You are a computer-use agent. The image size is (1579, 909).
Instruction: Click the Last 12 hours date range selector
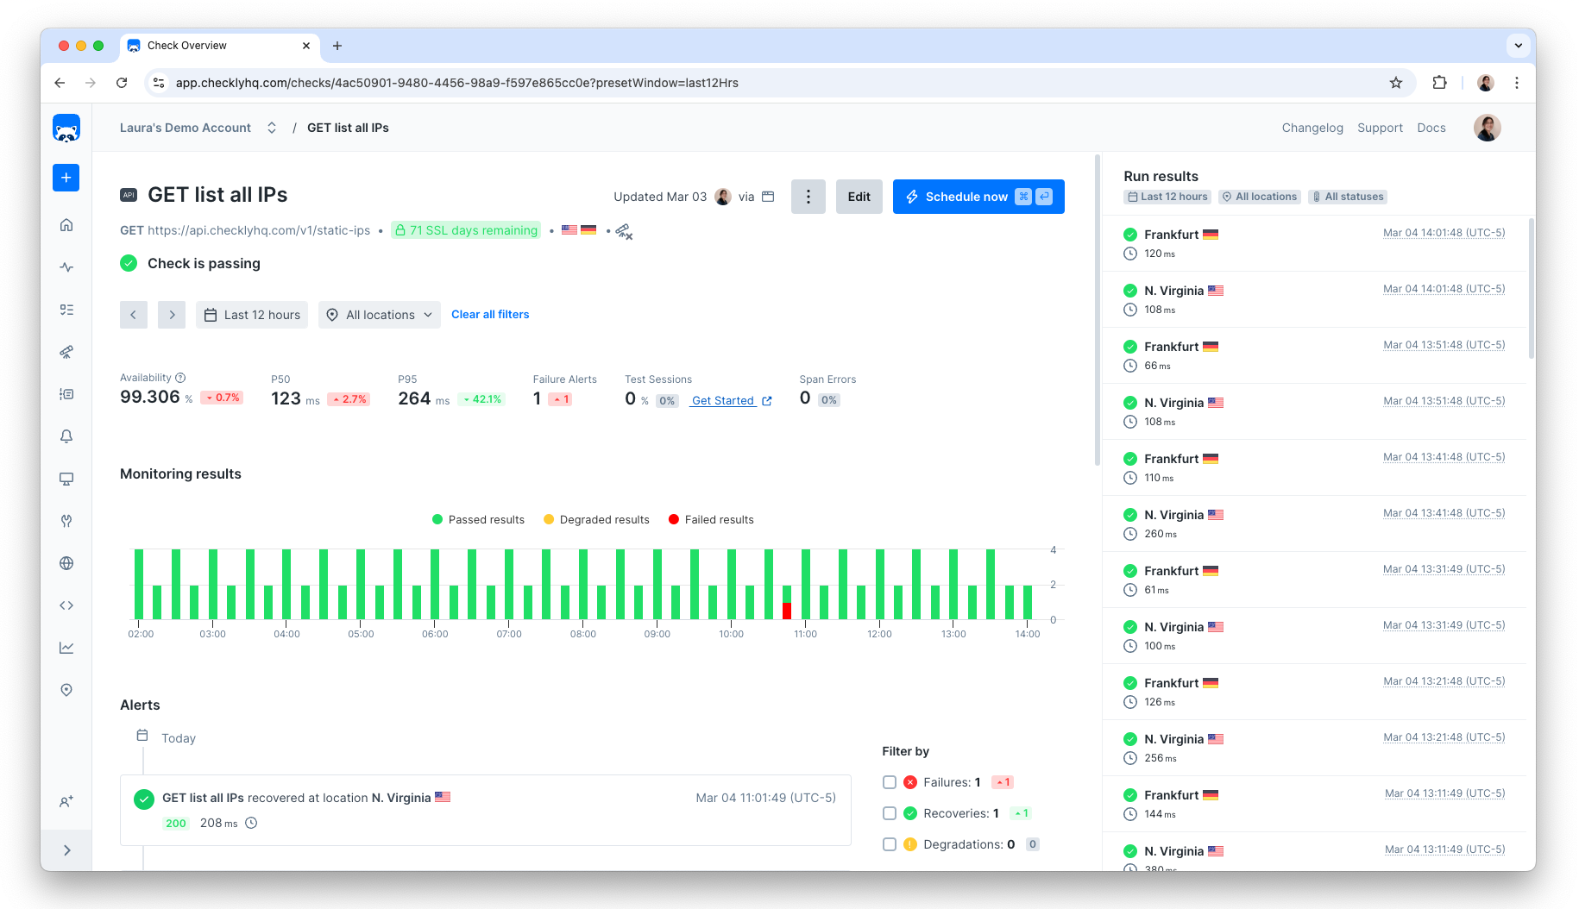[x=251, y=314]
